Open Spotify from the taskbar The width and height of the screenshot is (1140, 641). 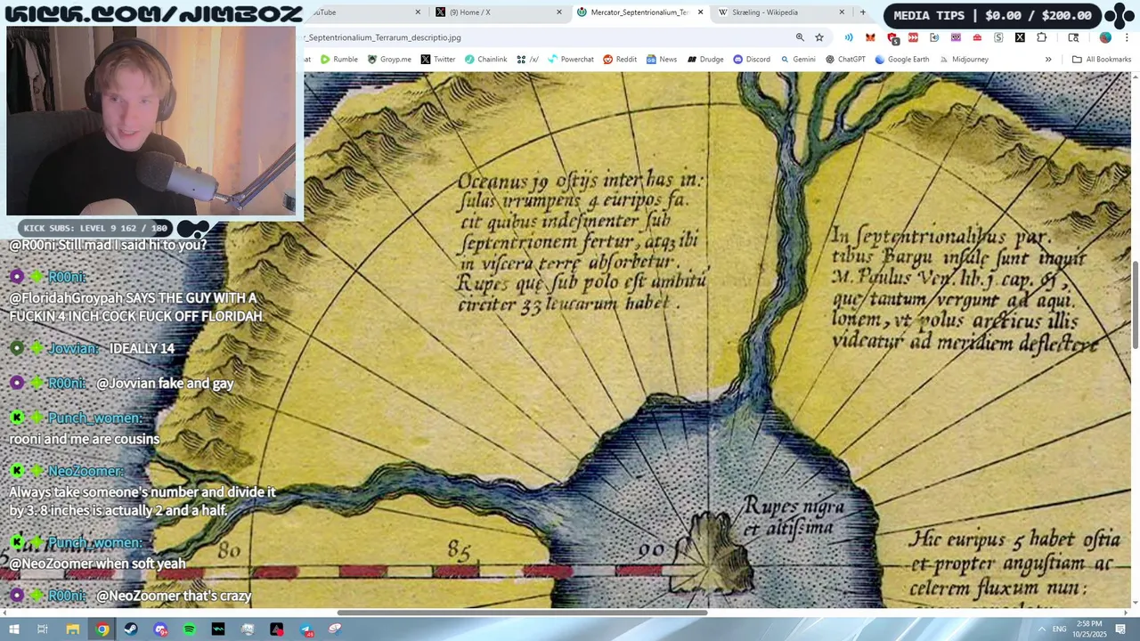coord(189,629)
